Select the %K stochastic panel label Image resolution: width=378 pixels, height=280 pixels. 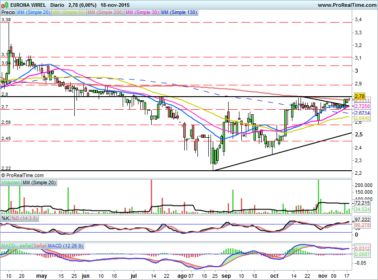point(5,219)
